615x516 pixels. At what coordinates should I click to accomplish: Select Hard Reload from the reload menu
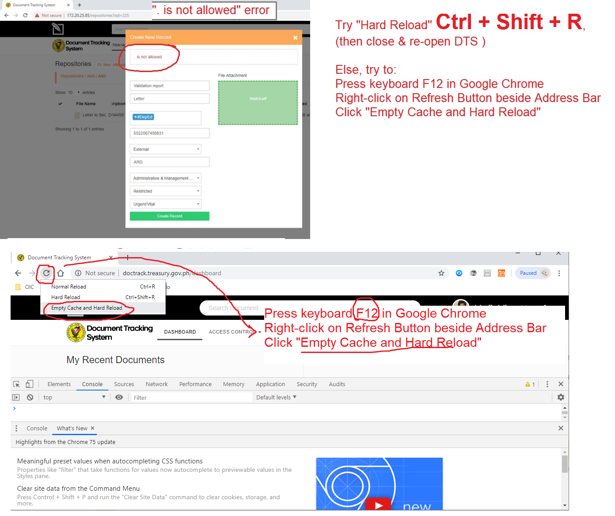[103, 297]
